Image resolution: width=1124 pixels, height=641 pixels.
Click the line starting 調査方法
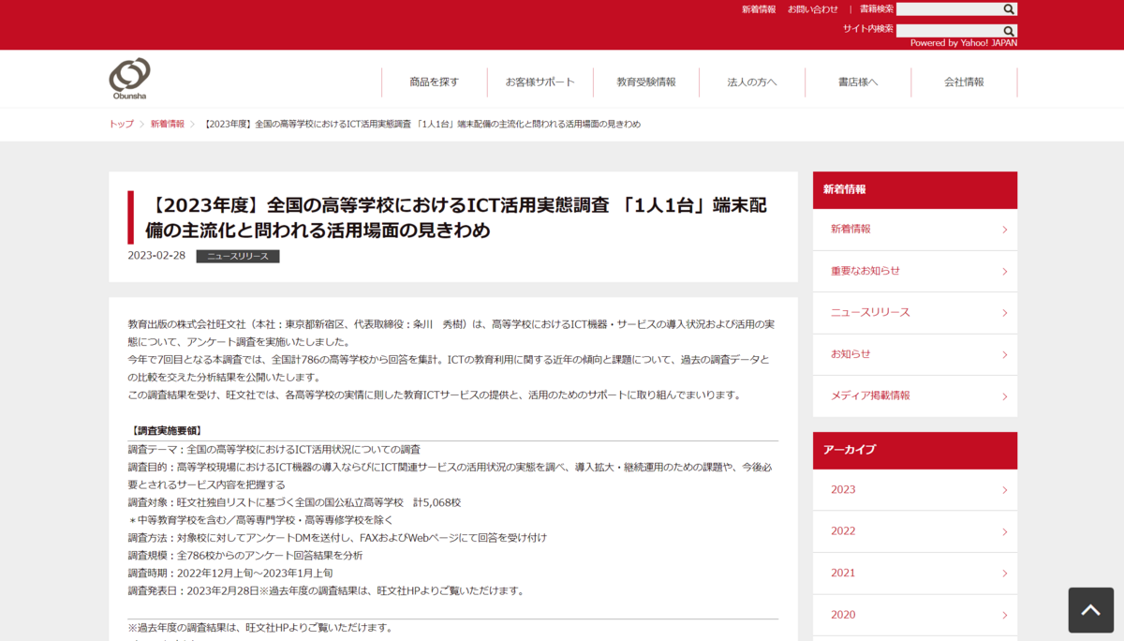(x=337, y=538)
